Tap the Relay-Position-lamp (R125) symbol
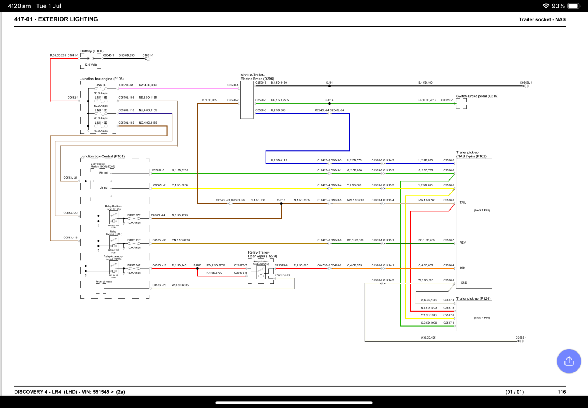The height and width of the screenshot is (408, 588). coord(114,218)
